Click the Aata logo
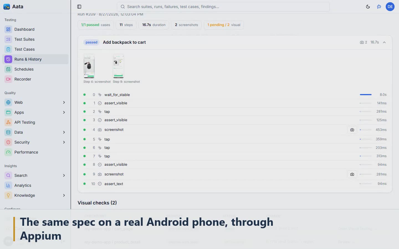Viewport: 399px width, 249px height. [x=7, y=7]
